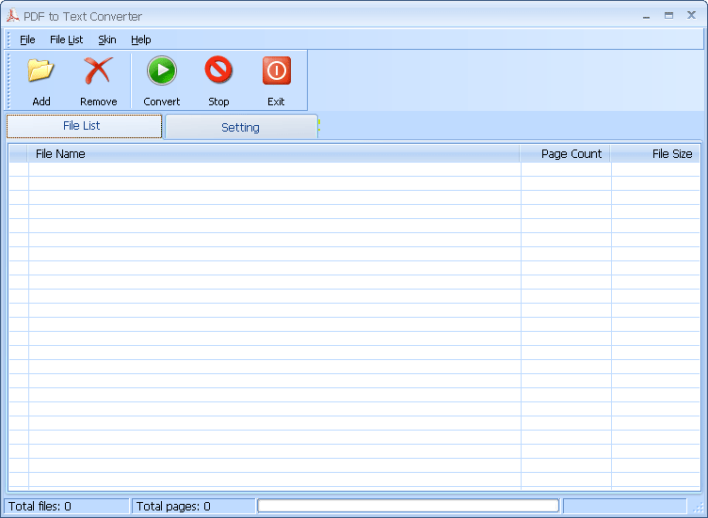Start conversion with the green Convert icon
Screen dimensions: 708x518
(162, 71)
